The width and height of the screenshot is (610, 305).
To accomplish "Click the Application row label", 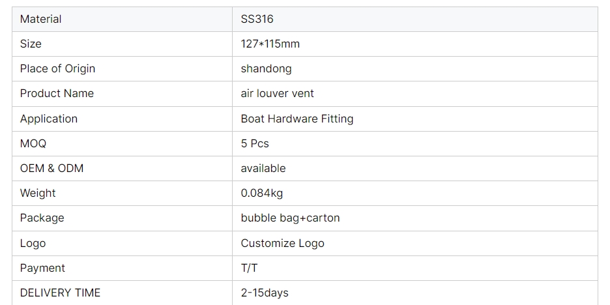I will pyautogui.click(x=48, y=119).
